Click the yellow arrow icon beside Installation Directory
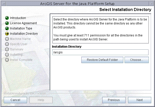 click(x=7, y=34)
